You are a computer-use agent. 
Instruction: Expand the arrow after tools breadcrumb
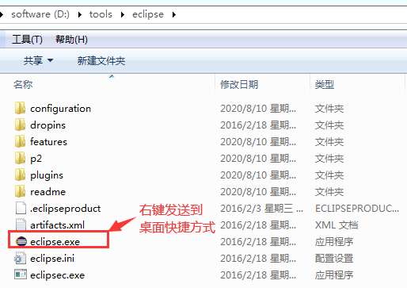(123, 14)
